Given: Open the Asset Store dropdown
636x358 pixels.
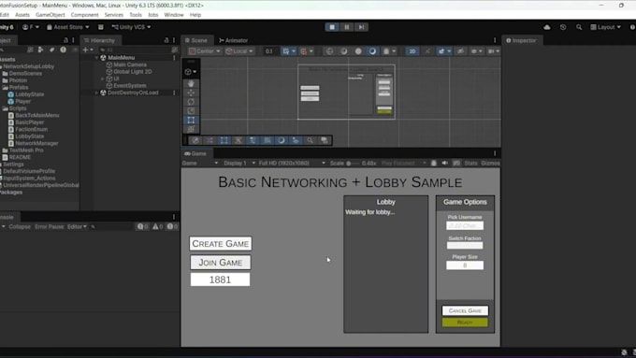Looking at the screenshot, I should [67, 27].
